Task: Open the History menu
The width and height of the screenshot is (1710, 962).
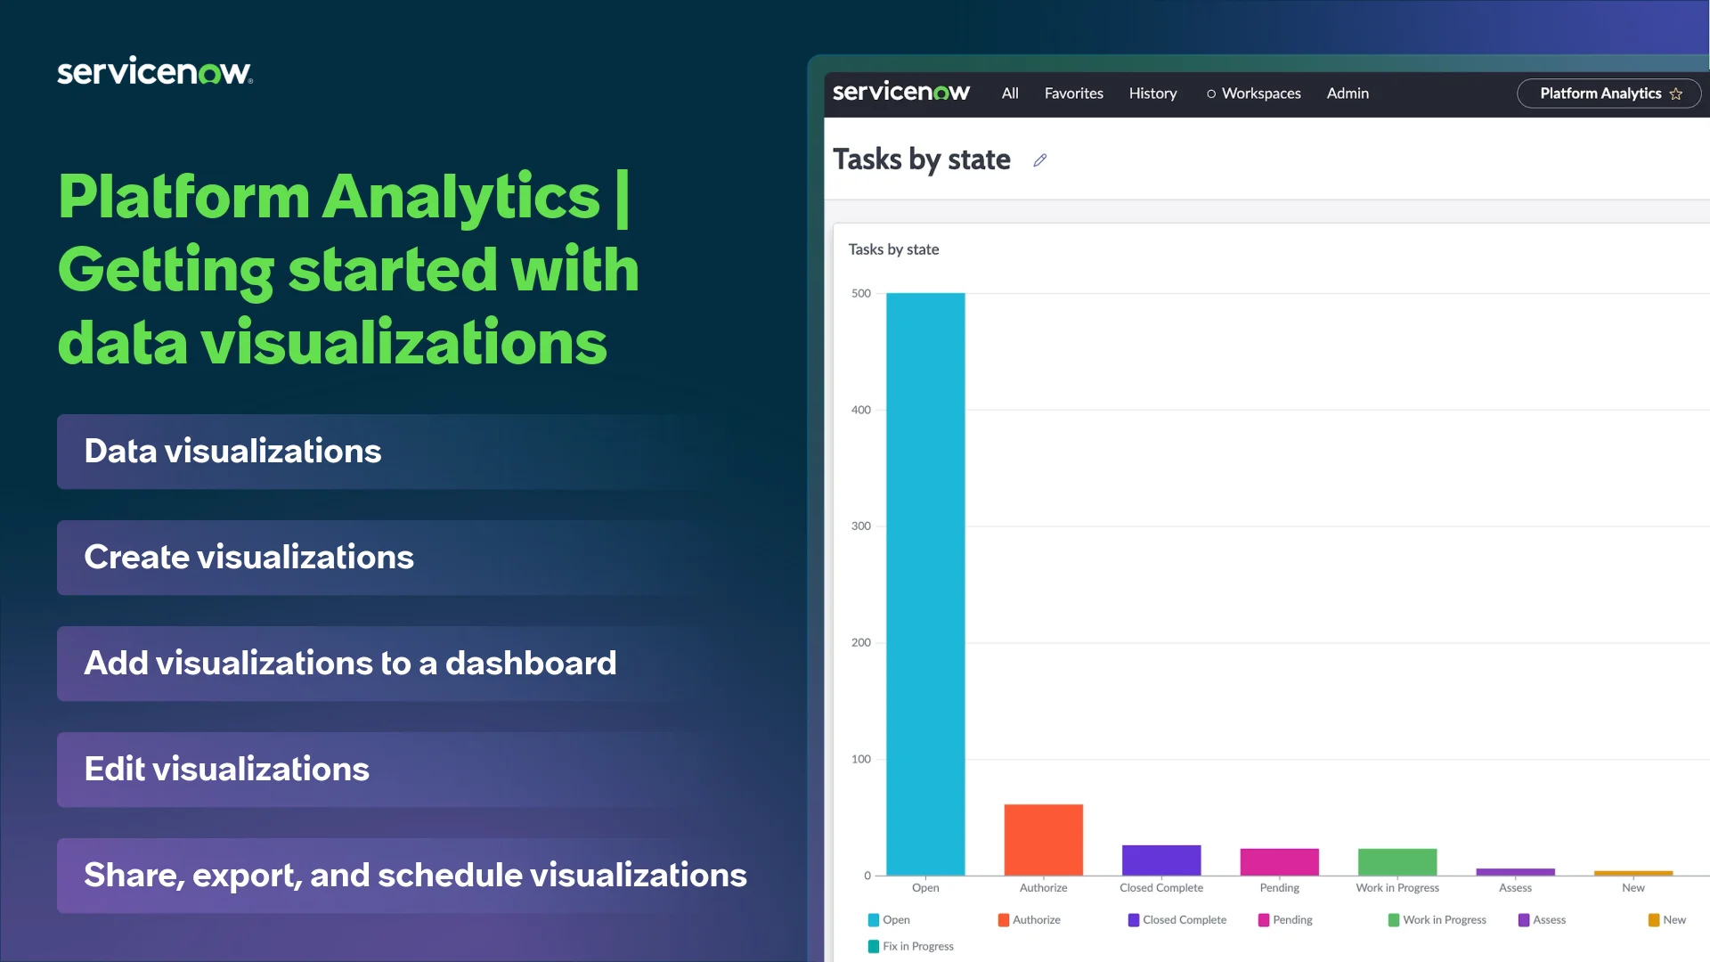Action: pyautogui.click(x=1152, y=93)
